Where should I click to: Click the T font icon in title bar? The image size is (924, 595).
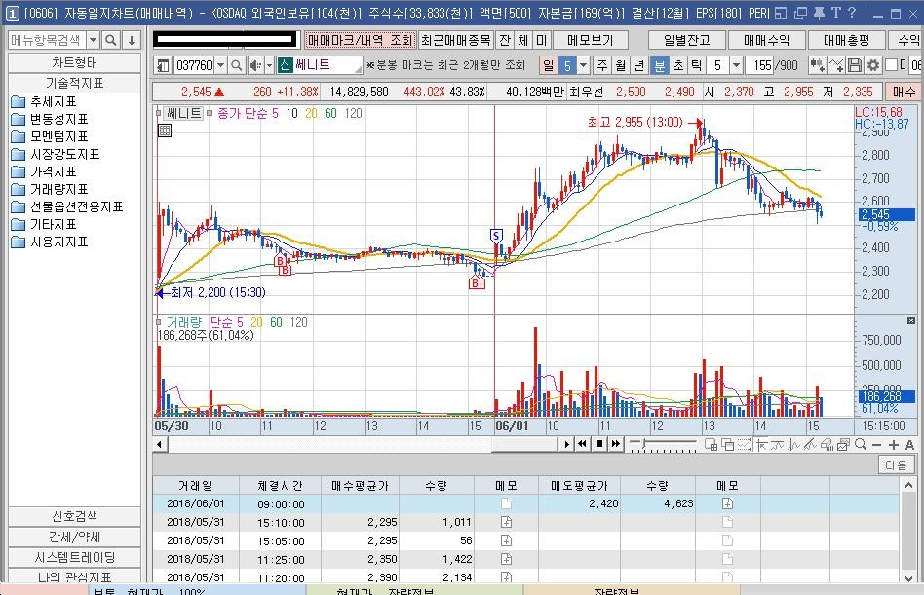tap(836, 13)
